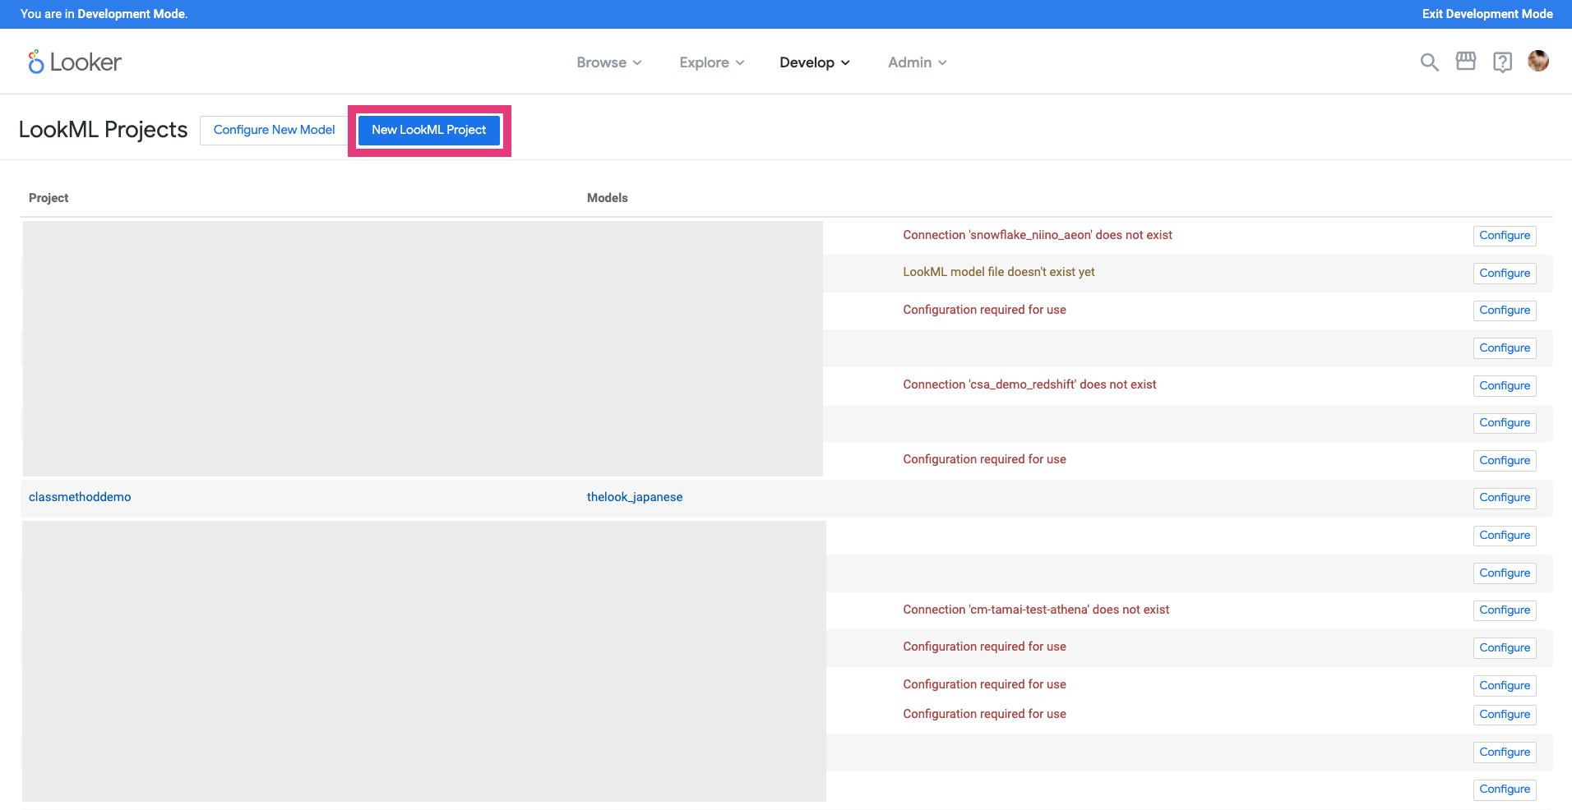Create a New LookML Project

click(428, 130)
